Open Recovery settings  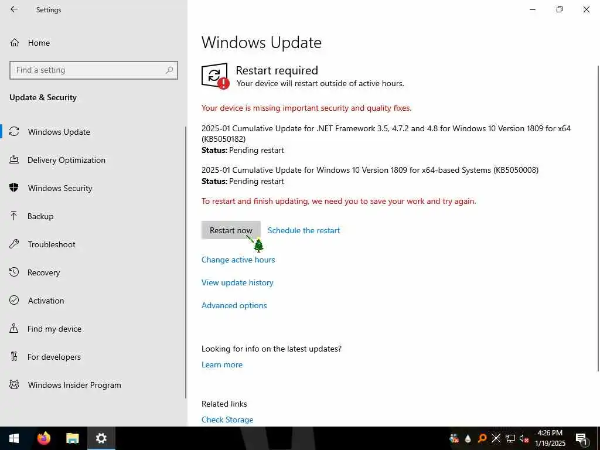93,272
